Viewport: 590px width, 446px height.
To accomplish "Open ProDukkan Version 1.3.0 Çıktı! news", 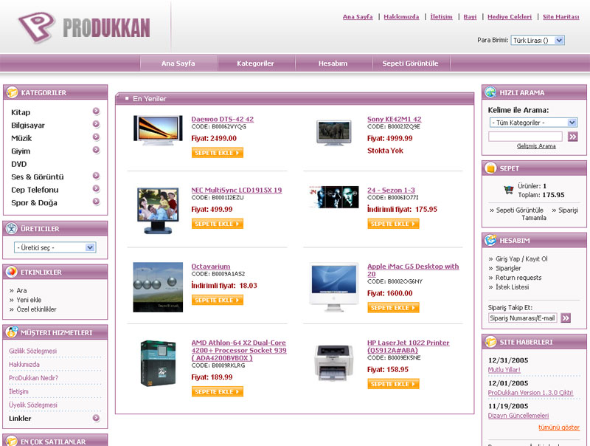I will click(x=530, y=393).
